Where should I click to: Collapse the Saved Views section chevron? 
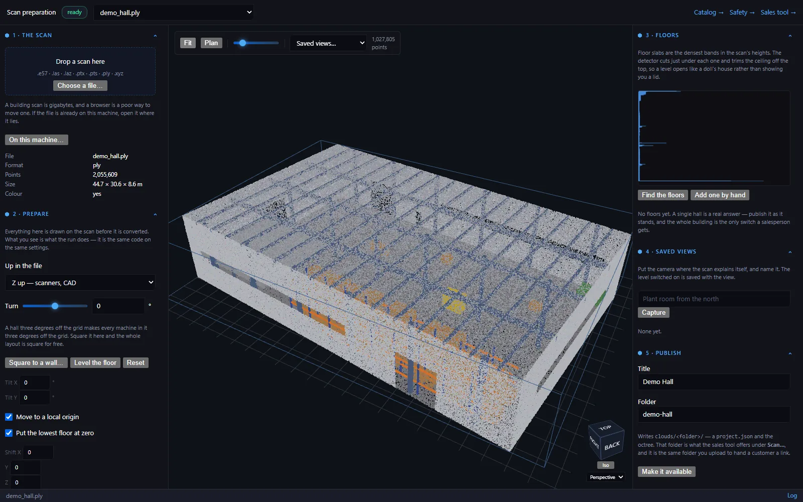coord(790,252)
